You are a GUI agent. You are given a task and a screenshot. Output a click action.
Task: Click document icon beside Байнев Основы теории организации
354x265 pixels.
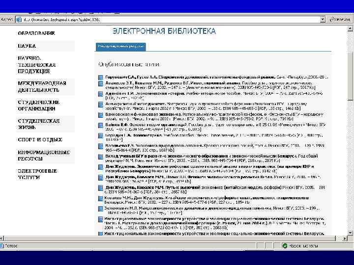click(x=101, y=125)
